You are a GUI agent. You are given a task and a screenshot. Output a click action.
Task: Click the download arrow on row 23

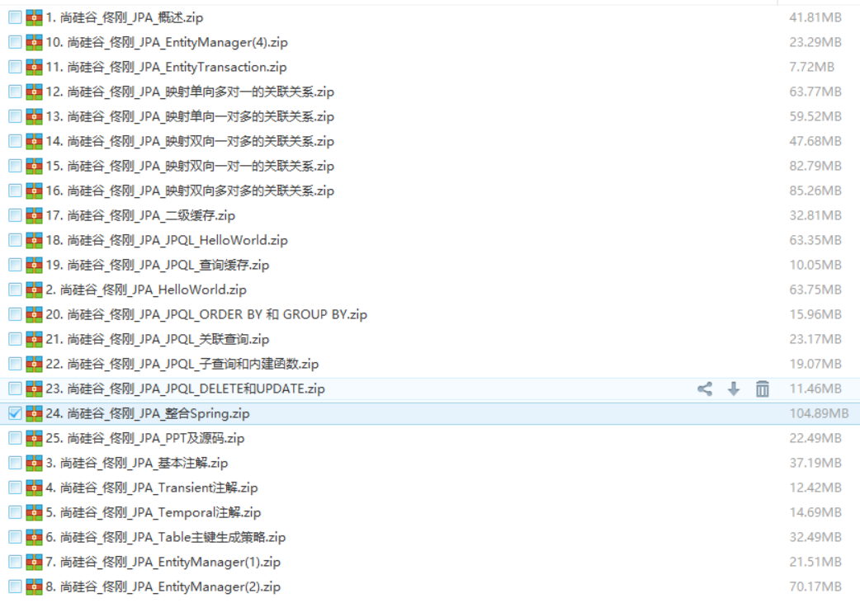[733, 389]
